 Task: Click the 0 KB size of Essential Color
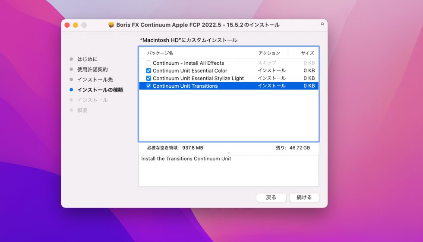coord(309,70)
